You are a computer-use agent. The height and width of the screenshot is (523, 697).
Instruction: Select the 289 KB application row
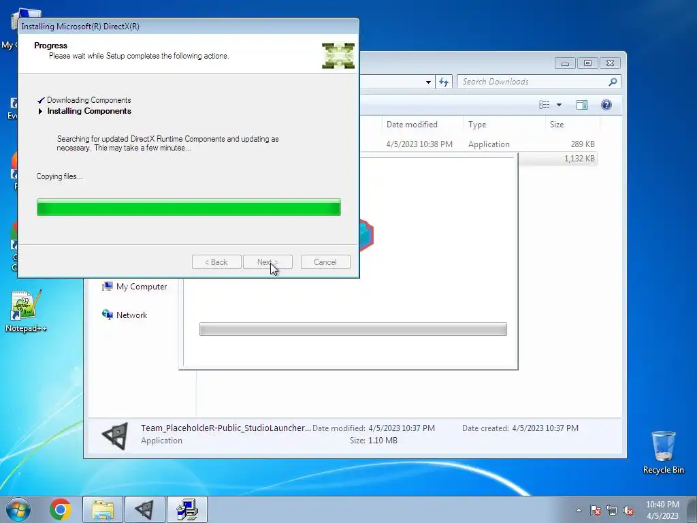point(478,144)
